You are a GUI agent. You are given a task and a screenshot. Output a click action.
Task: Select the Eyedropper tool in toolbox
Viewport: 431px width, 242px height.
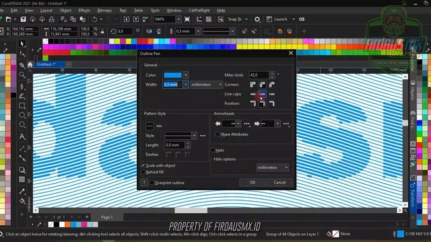pyautogui.click(x=22, y=191)
